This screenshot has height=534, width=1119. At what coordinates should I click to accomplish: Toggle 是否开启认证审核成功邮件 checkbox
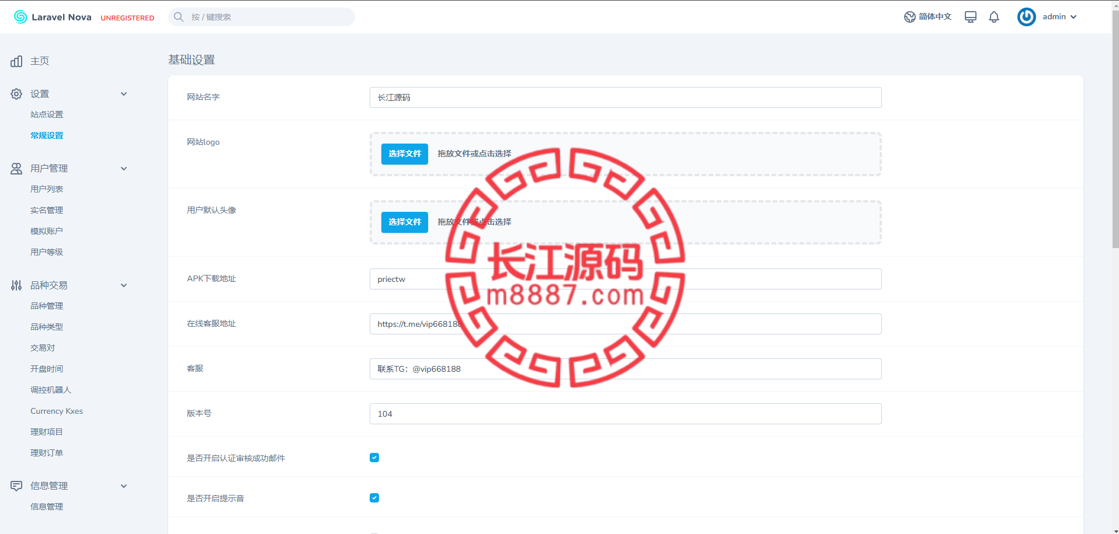(x=374, y=458)
